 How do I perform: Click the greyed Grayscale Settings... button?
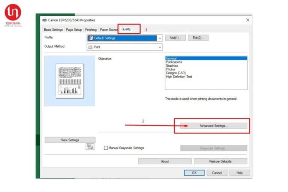tap(214, 148)
